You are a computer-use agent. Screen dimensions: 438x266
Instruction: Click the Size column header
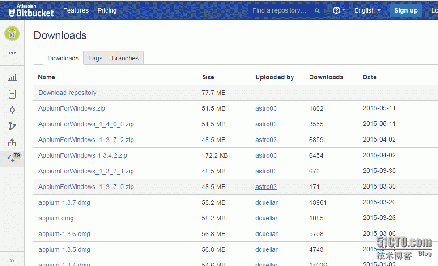pyautogui.click(x=208, y=77)
